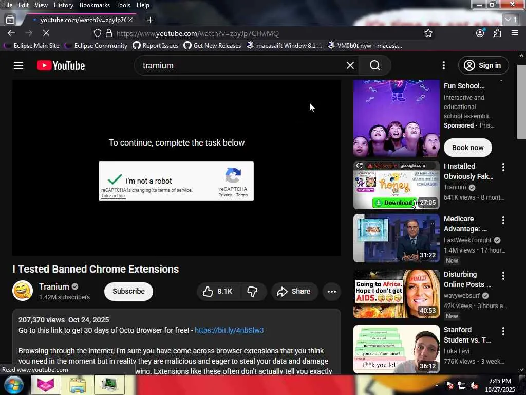Open the Eclipse Main Site bookmark

coord(31,45)
